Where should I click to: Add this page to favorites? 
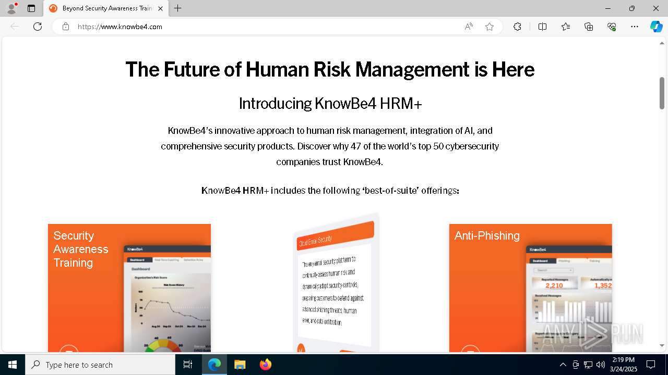point(490,27)
